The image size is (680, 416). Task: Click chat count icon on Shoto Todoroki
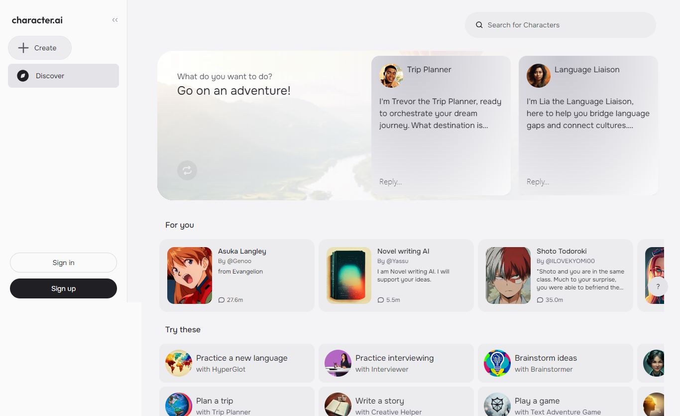pyautogui.click(x=540, y=300)
